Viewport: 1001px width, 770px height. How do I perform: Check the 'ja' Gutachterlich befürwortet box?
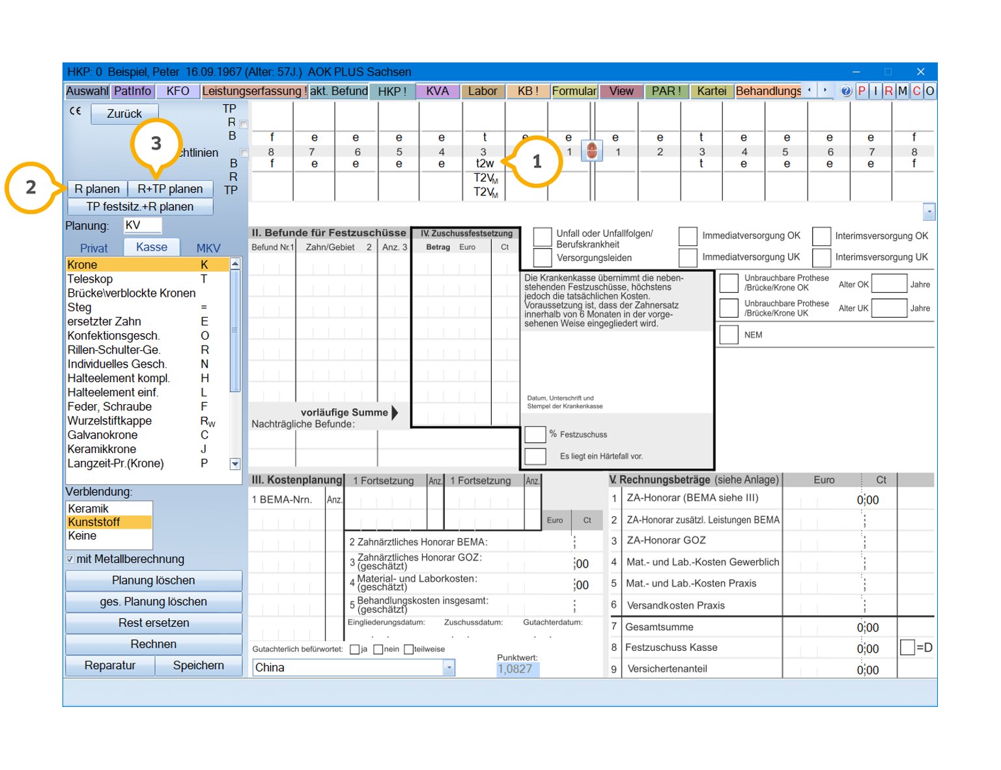pos(355,649)
